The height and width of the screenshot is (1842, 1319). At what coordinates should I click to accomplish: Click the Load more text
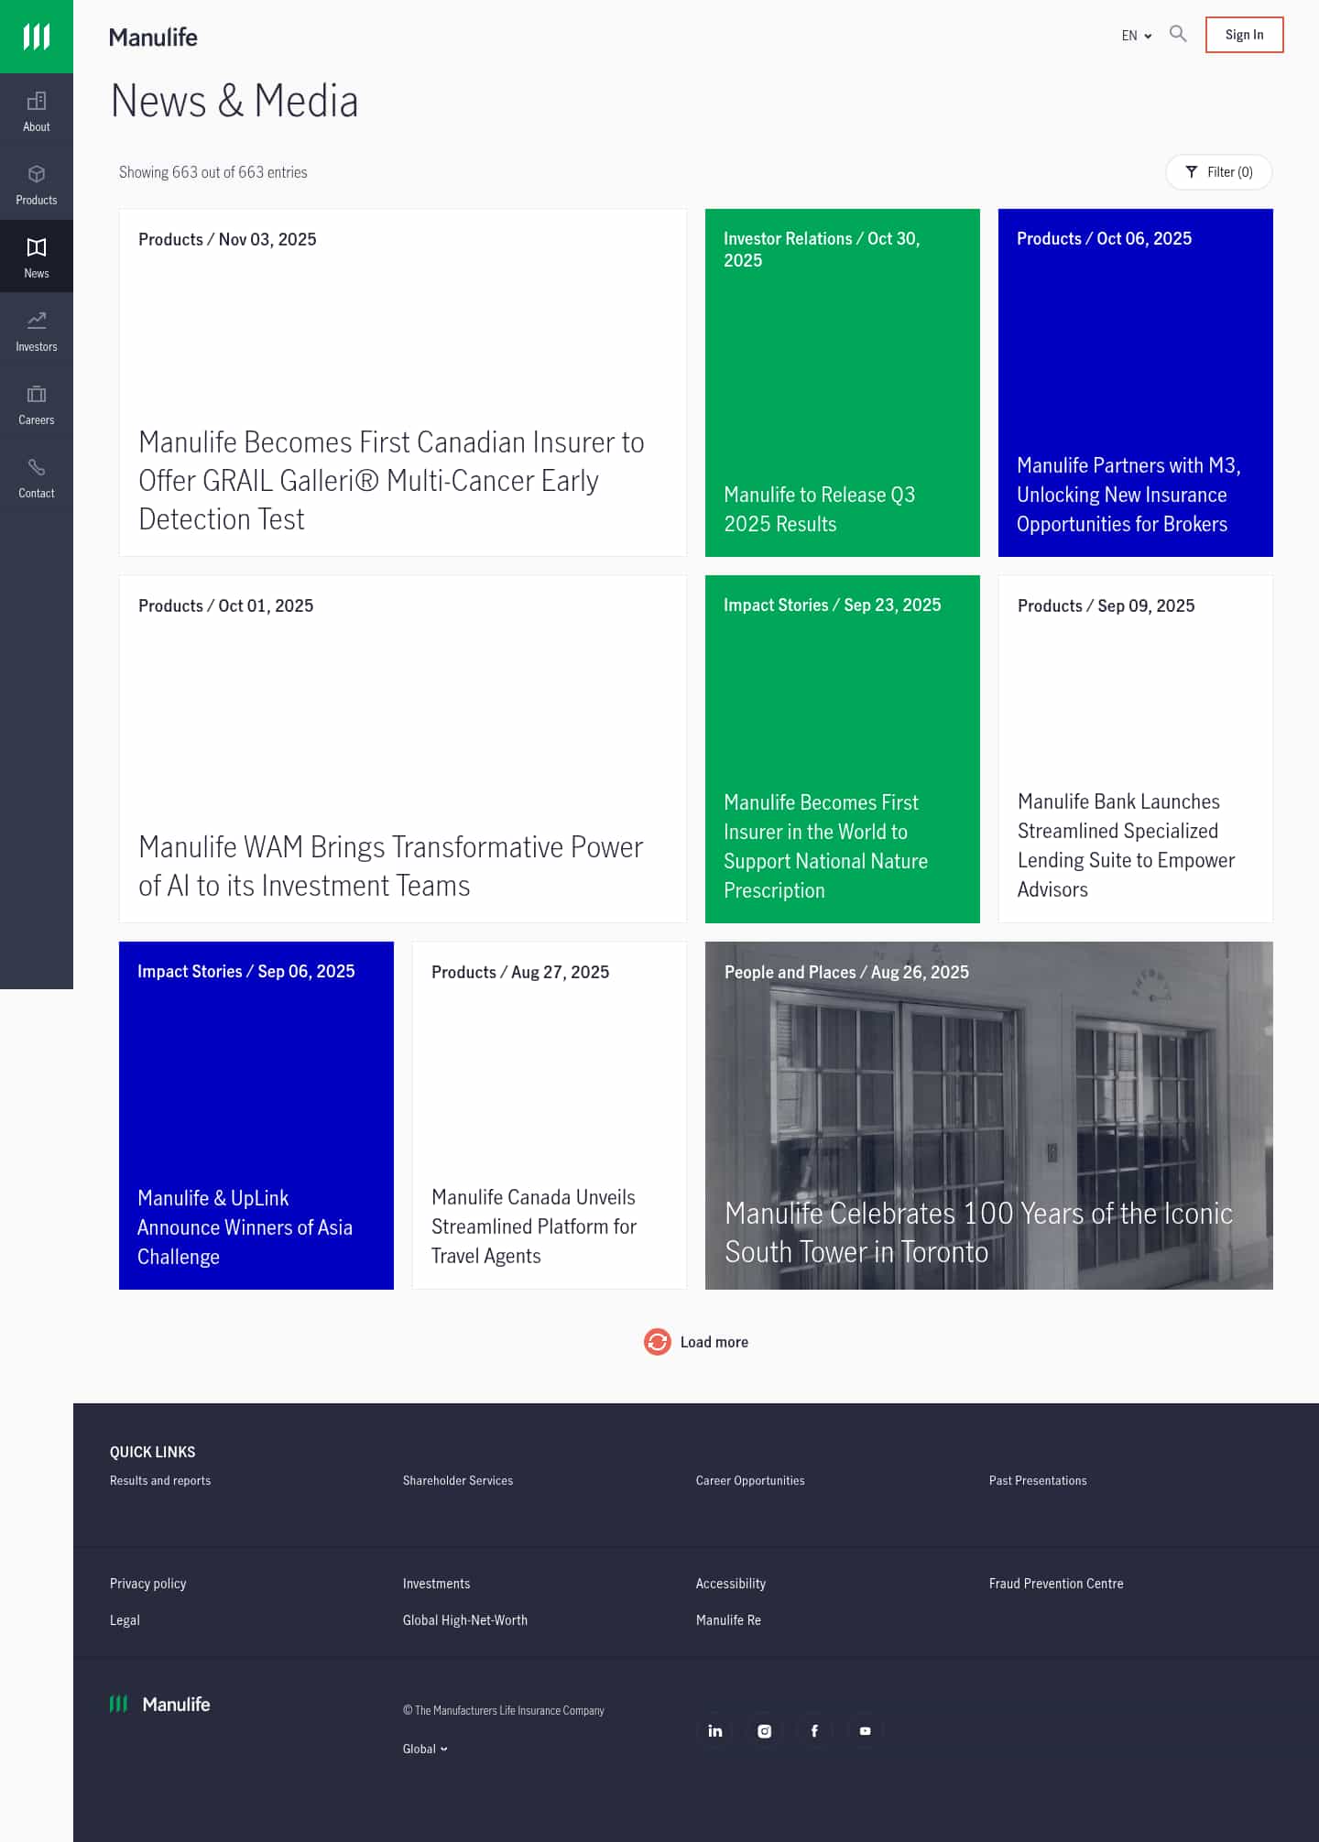tap(714, 1342)
